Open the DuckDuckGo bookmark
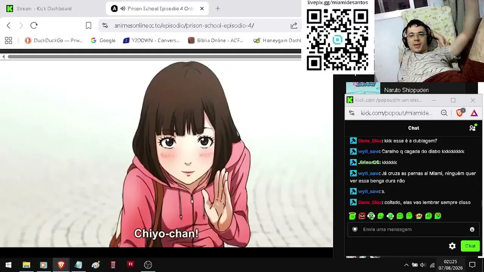This screenshot has height=272, width=484. (54, 40)
